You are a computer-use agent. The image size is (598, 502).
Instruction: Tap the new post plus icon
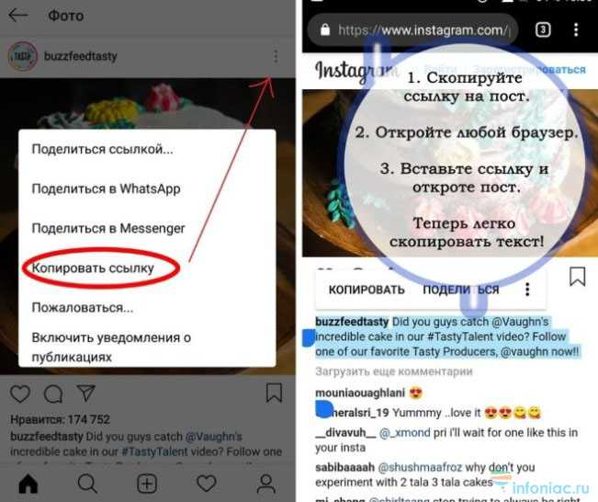147,484
